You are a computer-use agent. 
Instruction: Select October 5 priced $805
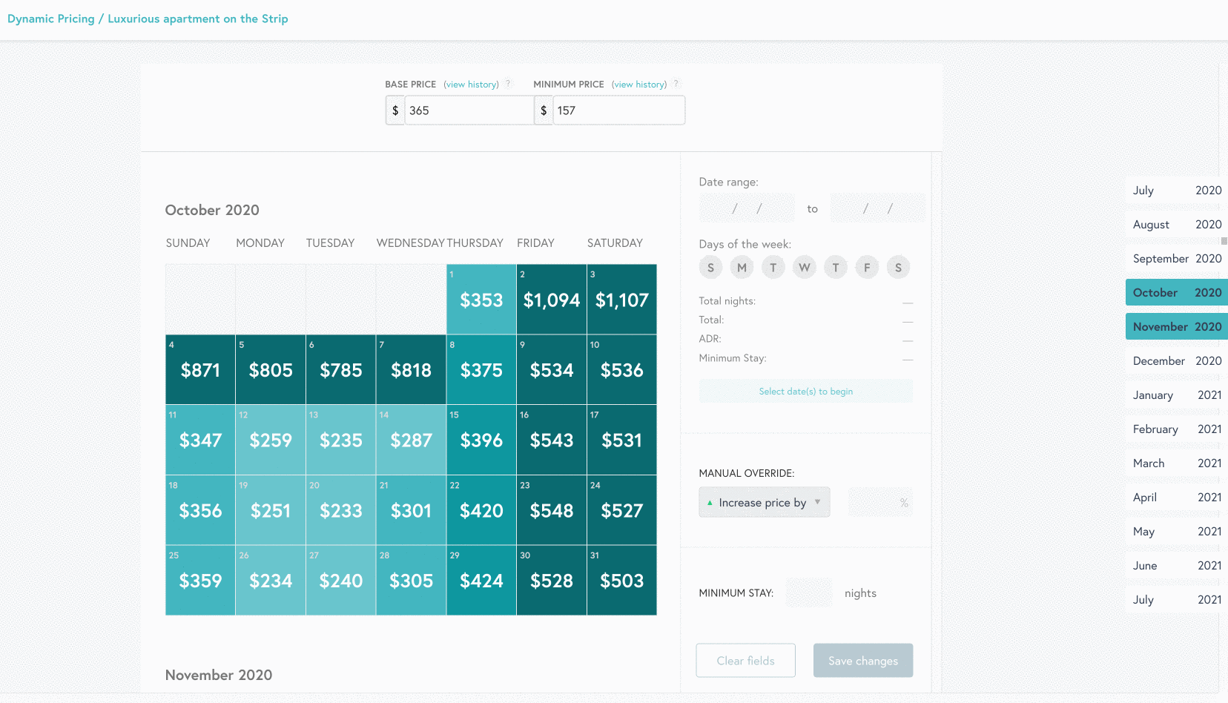click(x=271, y=369)
